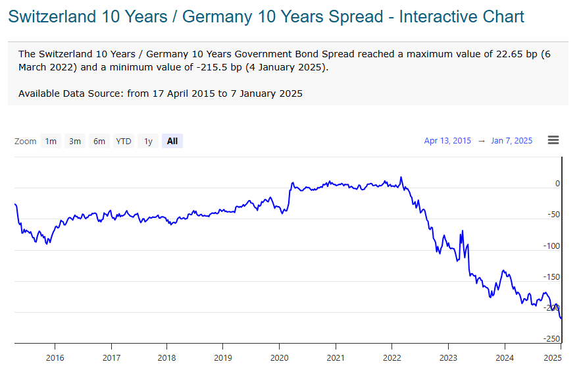
Task: Edit the Jan 7, 2025 end date
Action: (x=511, y=141)
